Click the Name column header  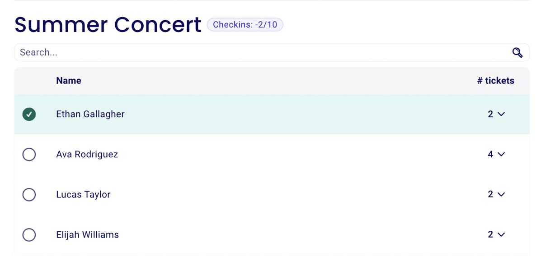click(69, 81)
